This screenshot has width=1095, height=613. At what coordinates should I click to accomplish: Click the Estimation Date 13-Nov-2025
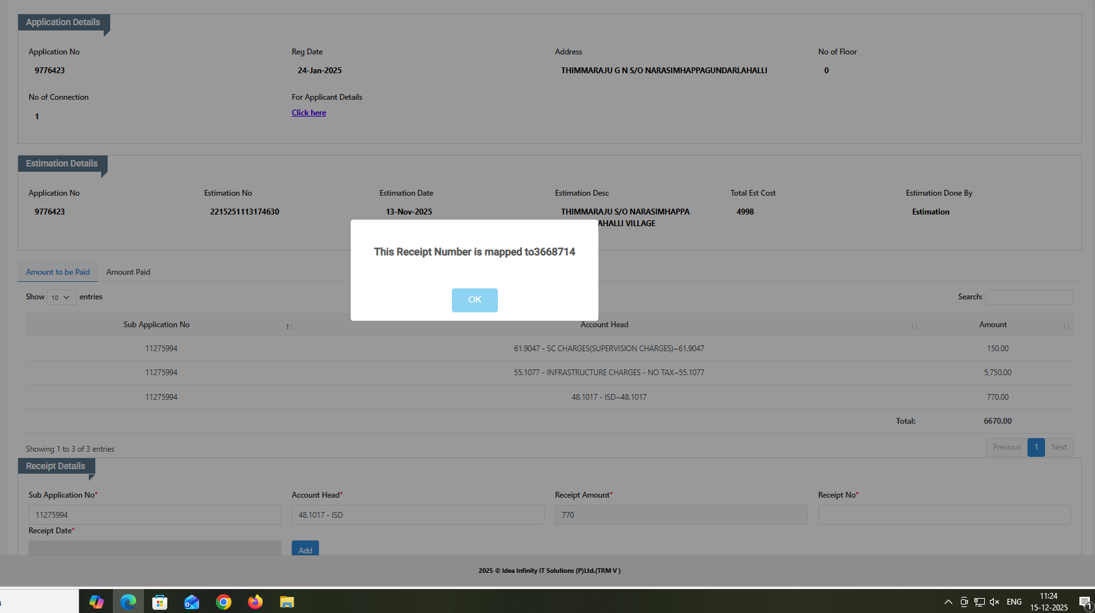pos(409,212)
